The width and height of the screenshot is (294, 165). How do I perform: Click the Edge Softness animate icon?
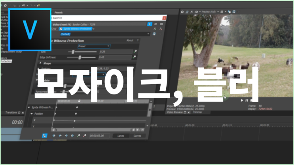point(134,57)
